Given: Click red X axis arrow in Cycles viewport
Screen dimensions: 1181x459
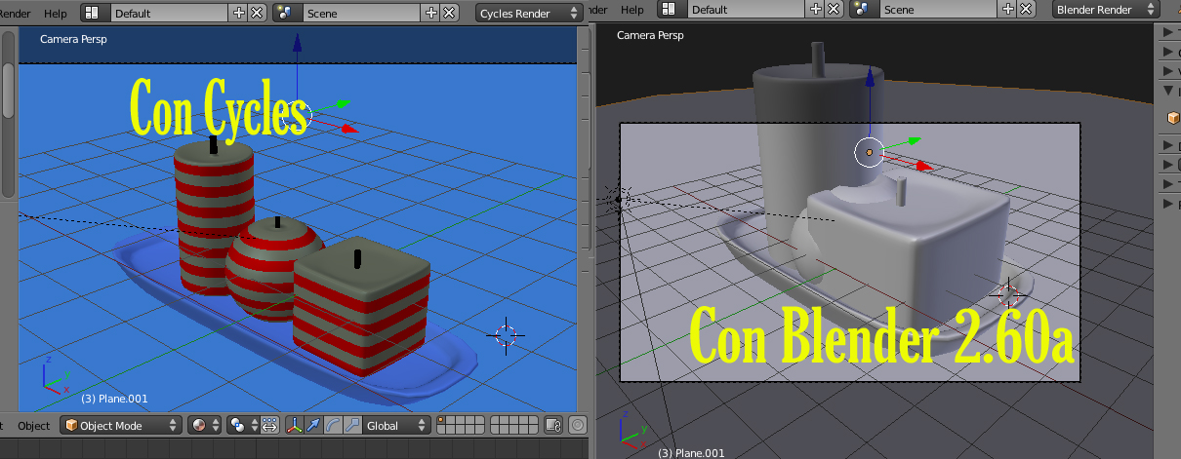Looking at the screenshot, I should point(348,128).
